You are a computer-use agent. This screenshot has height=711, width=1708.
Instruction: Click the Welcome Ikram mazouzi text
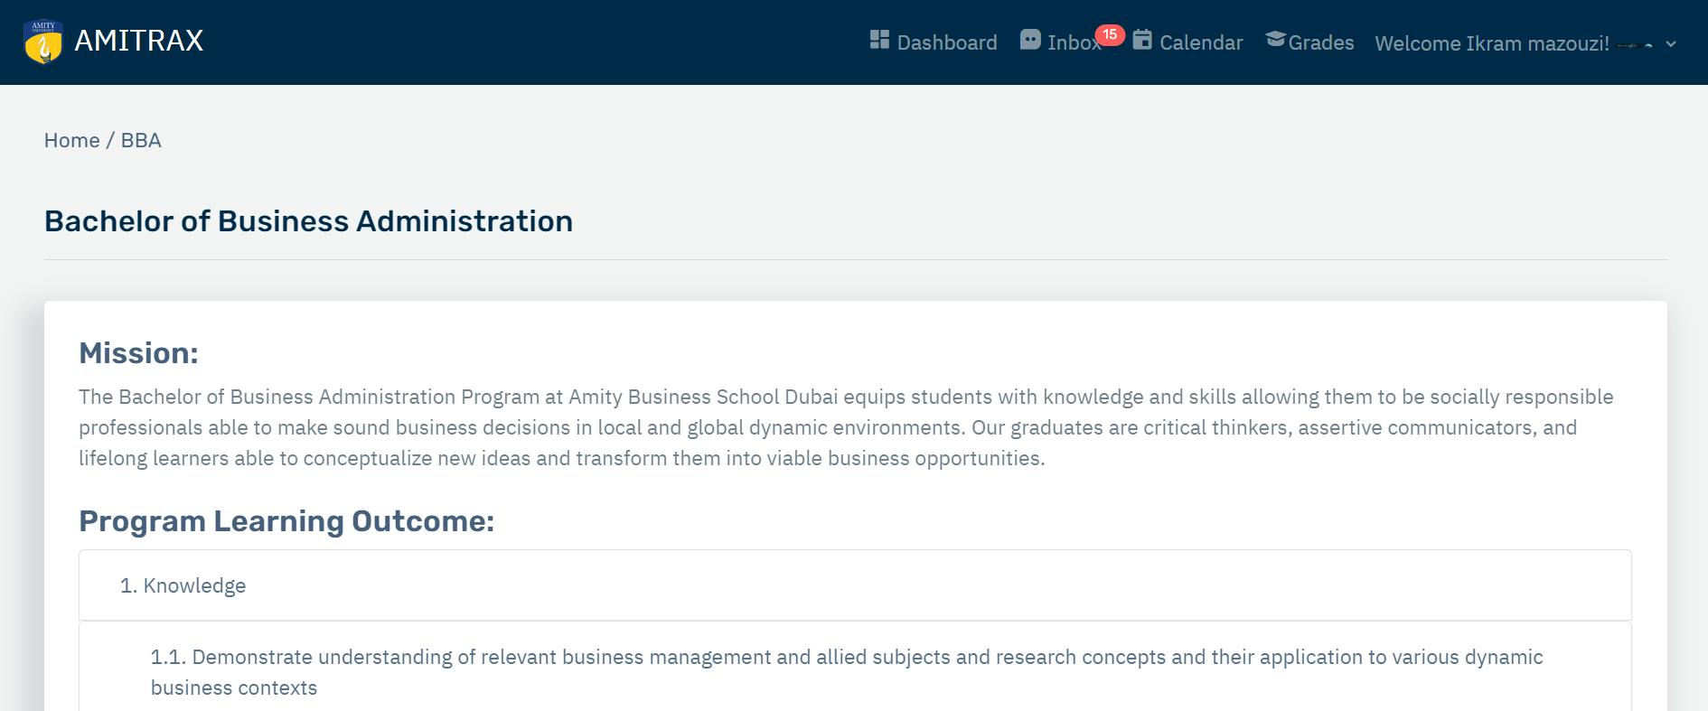pyautogui.click(x=1491, y=43)
